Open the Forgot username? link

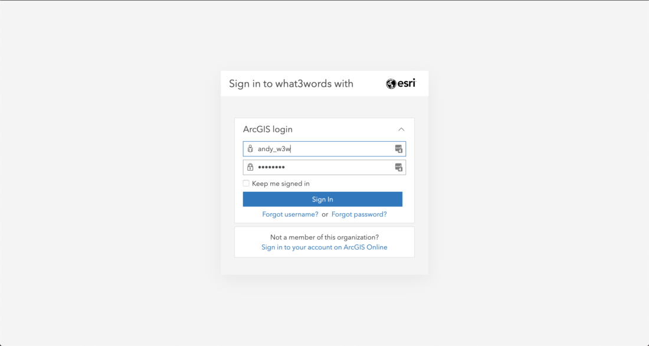[x=290, y=214]
